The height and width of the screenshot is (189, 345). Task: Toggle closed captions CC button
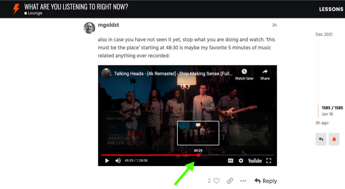(230, 161)
